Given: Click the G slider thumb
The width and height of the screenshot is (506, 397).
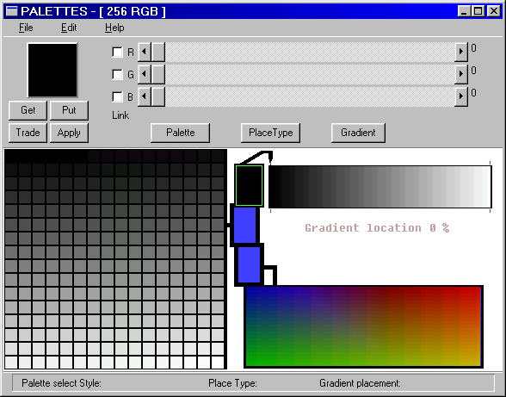Looking at the screenshot, I should 158,74.
